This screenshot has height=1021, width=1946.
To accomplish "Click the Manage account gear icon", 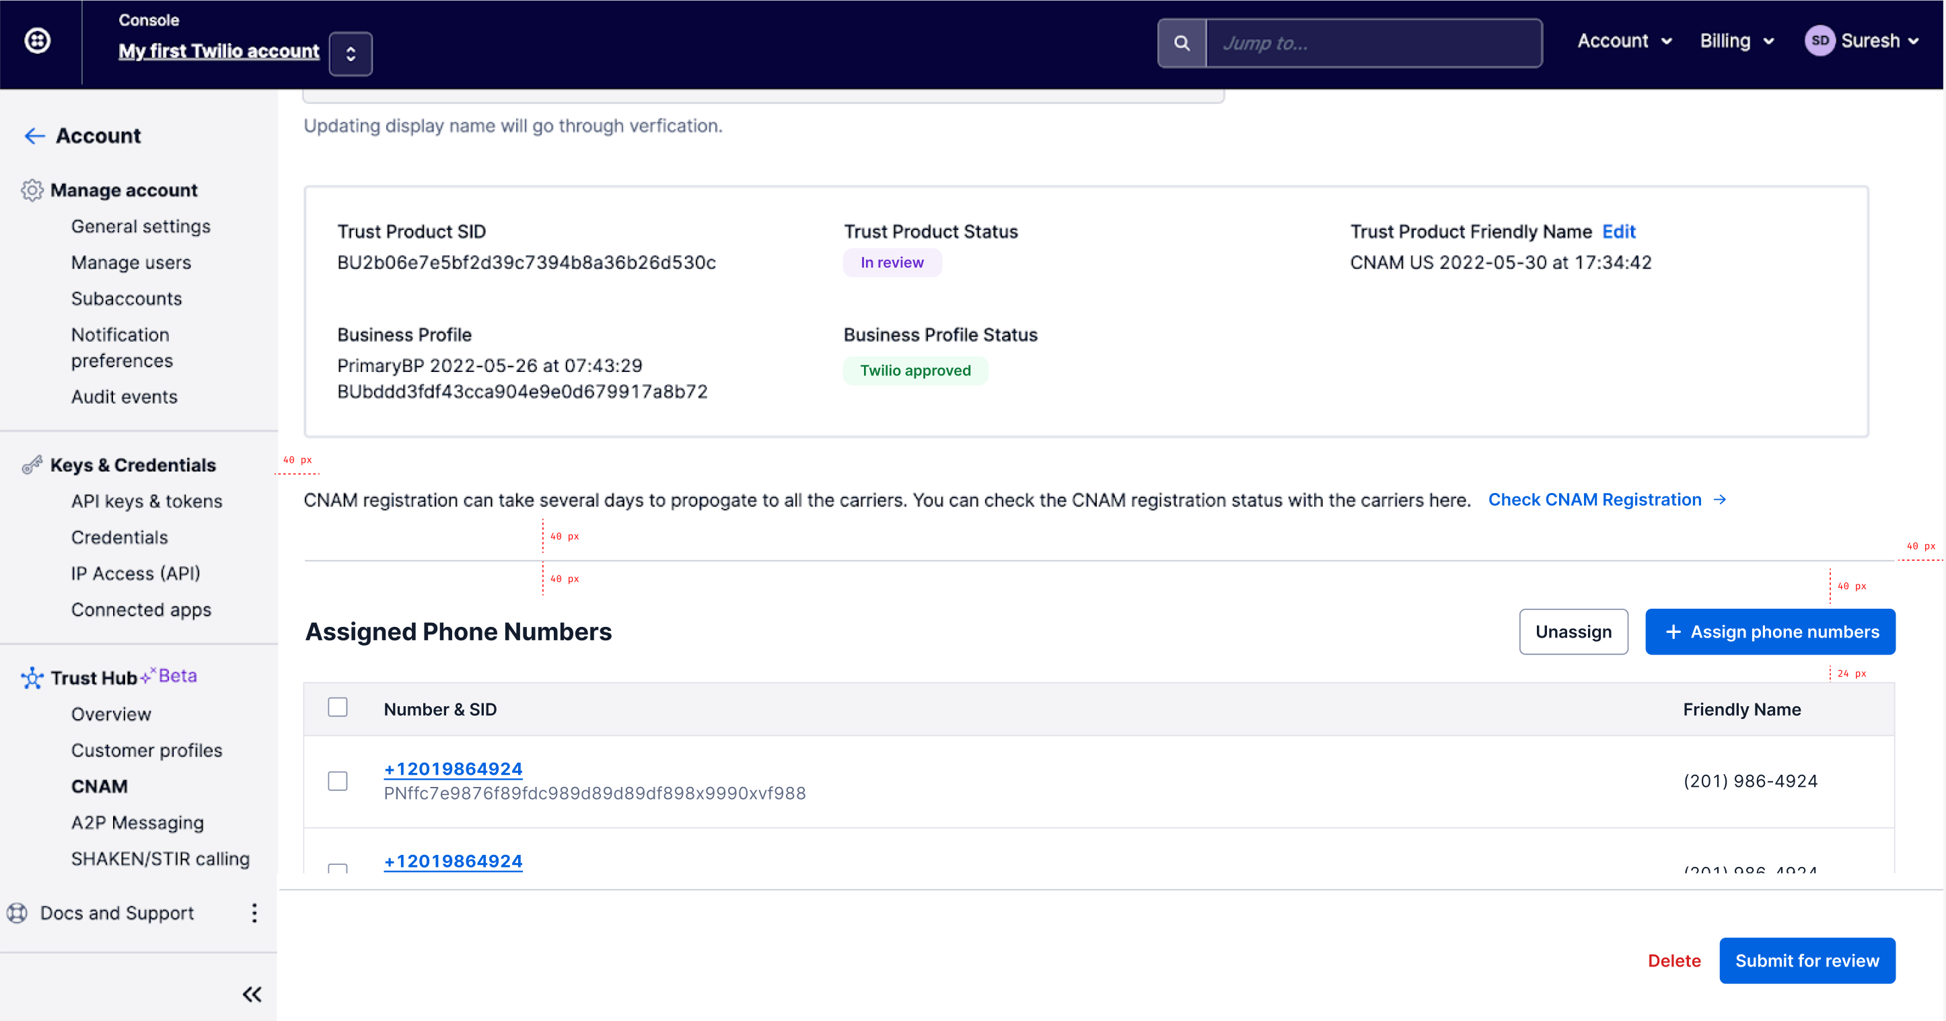I will click(32, 190).
